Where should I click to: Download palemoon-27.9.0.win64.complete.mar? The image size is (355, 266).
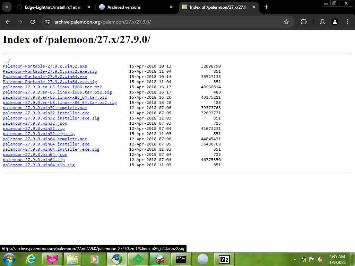click(45, 139)
